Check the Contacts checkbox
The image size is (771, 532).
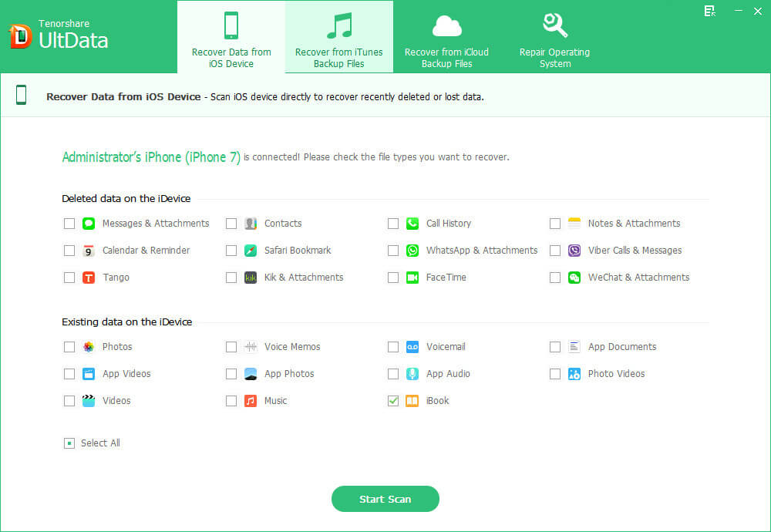231,224
